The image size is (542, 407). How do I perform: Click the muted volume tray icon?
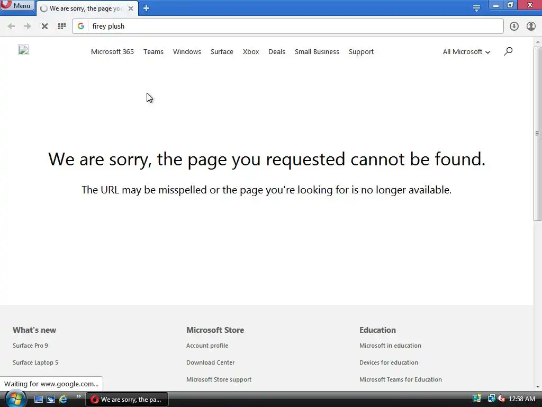tap(501, 399)
